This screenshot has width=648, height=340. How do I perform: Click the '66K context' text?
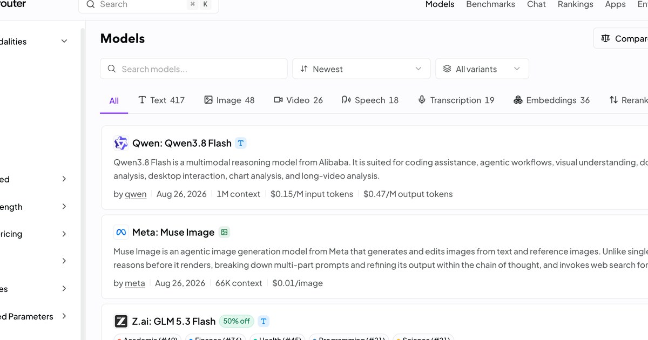coord(239,283)
